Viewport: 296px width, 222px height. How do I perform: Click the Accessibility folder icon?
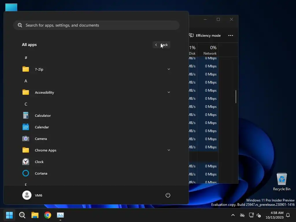26,92
